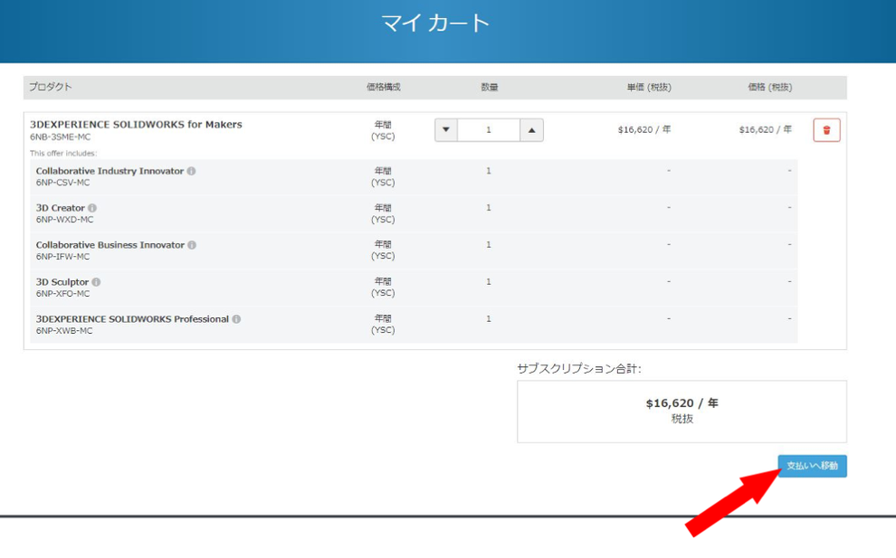Click the 3D Sculptor product name
The image size is (896, 558).
pyautogui.click(x=62, y=282)
